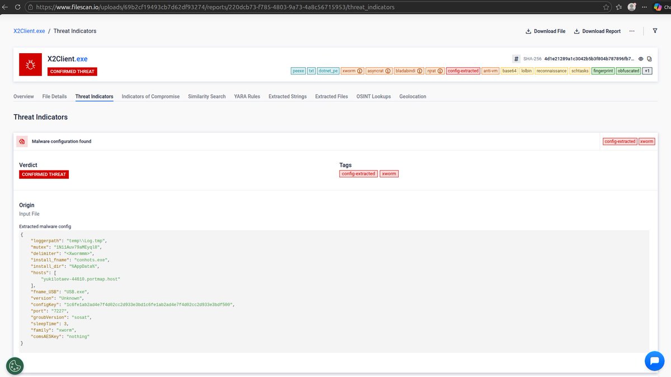Click the browser back arrow
This screenshot has height=377, width=671.
[4, 7]
